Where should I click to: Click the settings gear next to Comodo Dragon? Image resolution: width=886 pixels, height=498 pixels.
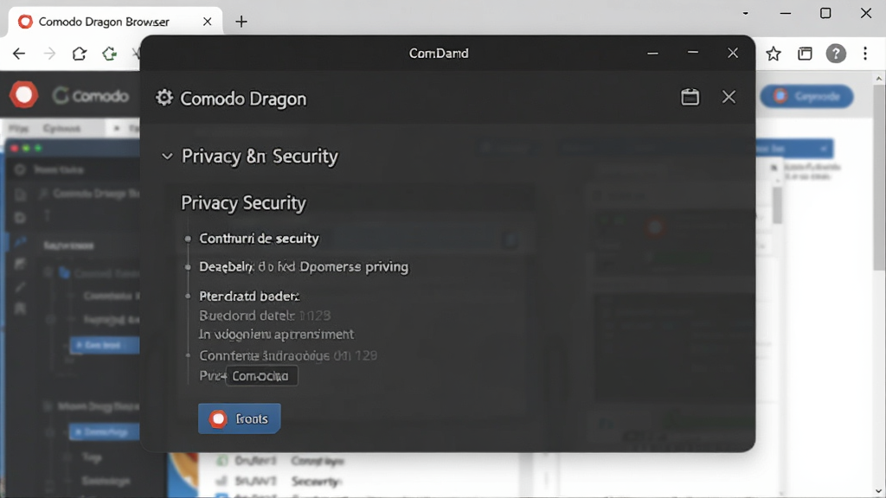pyautogui.click(x=164, y=98)
